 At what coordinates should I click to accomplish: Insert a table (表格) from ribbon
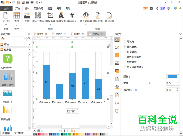click(x=16, y=18)
